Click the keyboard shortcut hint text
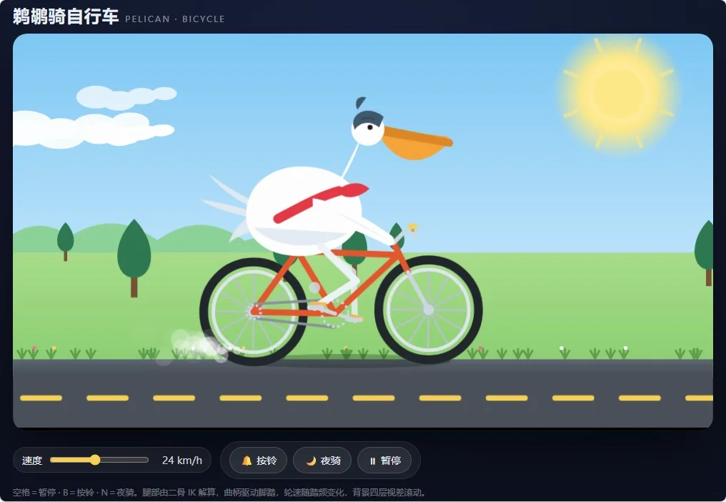Viewport: 726px width, 502px height. click(x=219, y=492)
